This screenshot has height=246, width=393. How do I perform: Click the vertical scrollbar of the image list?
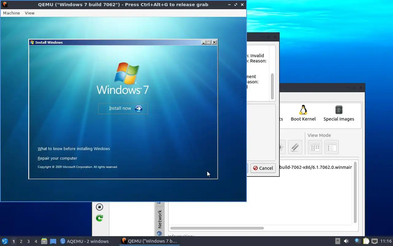click(x=355, y=192)
